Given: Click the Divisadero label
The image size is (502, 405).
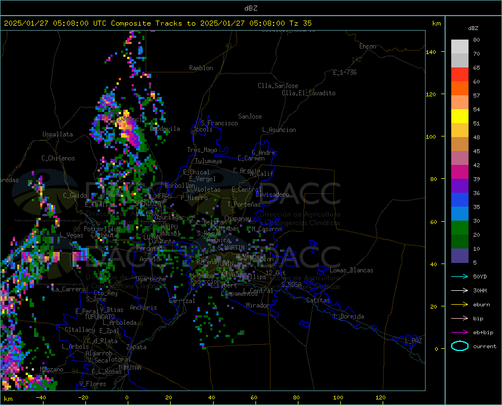Looking at the screenshot, I should (x=272, y=194).
